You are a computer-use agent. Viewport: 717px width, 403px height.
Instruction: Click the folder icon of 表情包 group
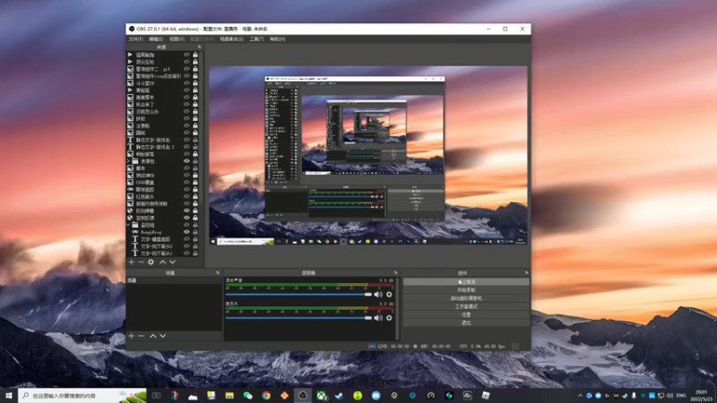pyautogui.click(x=135, y=161)
